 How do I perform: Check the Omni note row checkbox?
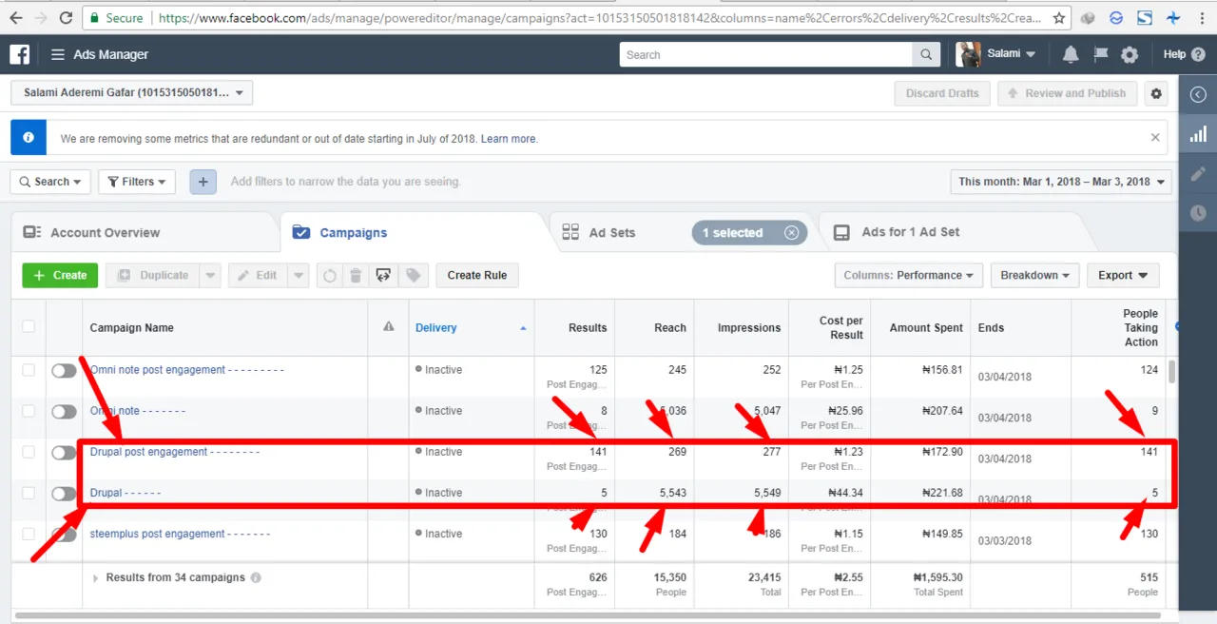(29, 411)
